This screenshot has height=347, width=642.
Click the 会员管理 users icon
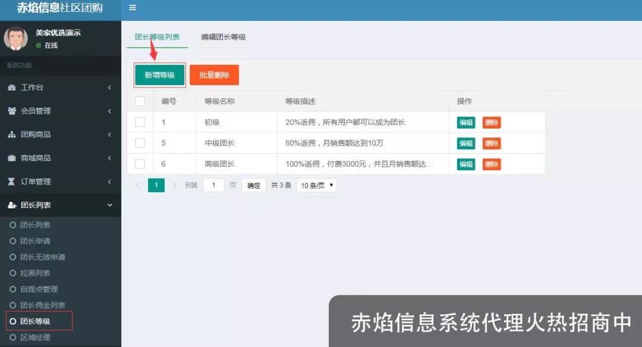tap(12, 111)
